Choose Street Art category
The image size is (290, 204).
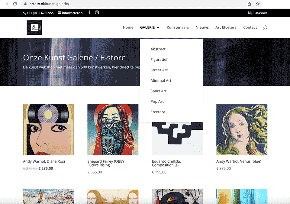(x=159, y=70)
